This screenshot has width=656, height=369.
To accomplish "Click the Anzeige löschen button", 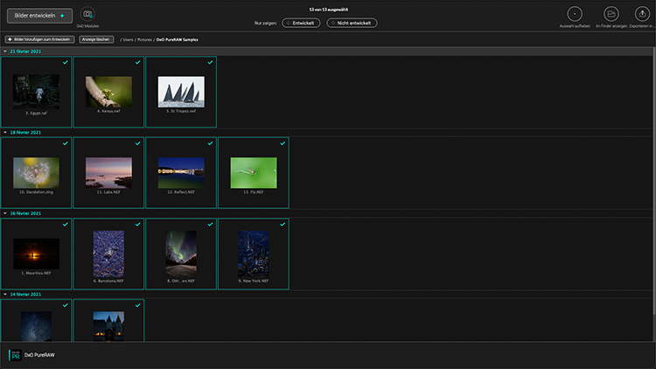I will pos(95,39).
